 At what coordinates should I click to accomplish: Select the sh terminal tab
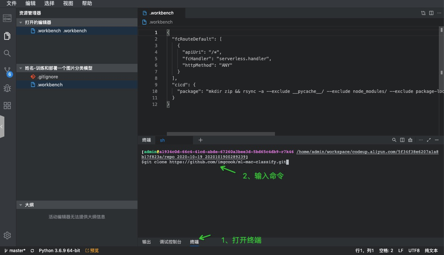click(x=174, y=140)
